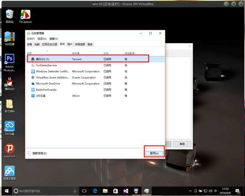Show hidden system tray icons

[x=190, y=191]
